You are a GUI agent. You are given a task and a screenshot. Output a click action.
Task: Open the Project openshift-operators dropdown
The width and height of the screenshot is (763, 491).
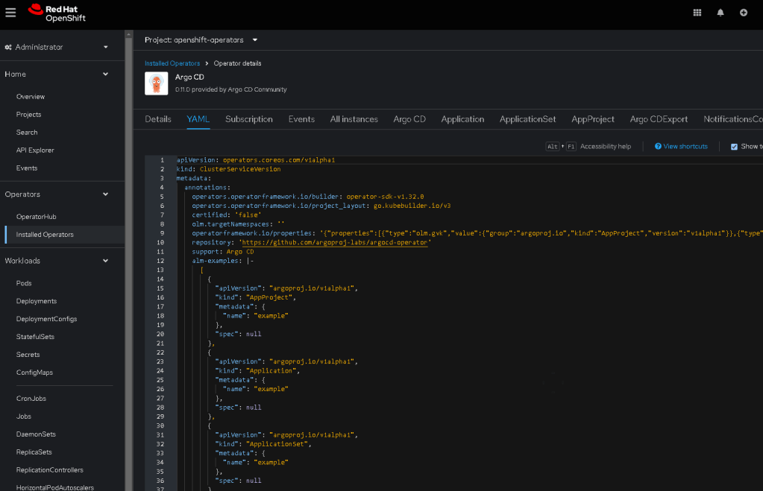201,40
